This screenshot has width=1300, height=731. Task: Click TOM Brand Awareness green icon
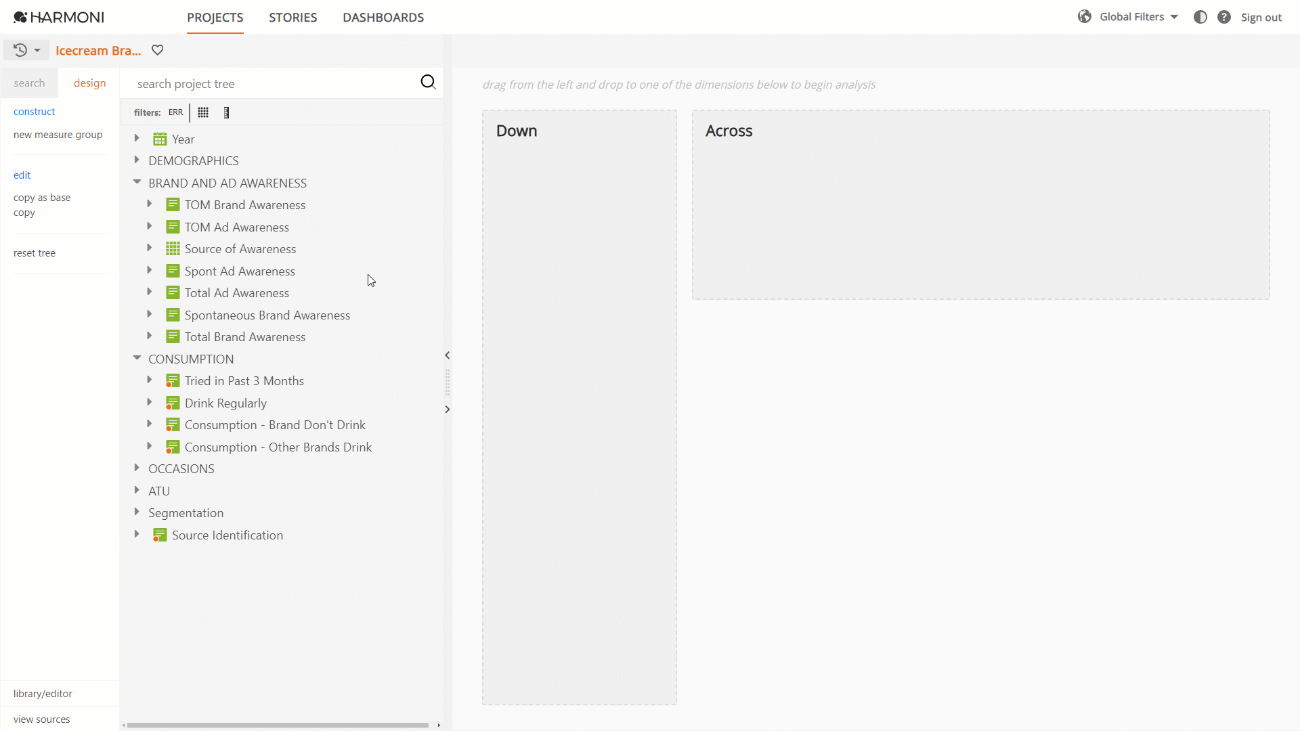point(173,205)
